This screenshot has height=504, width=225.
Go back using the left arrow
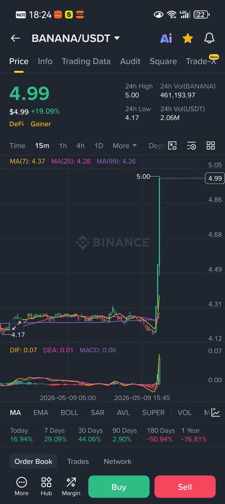15,38
